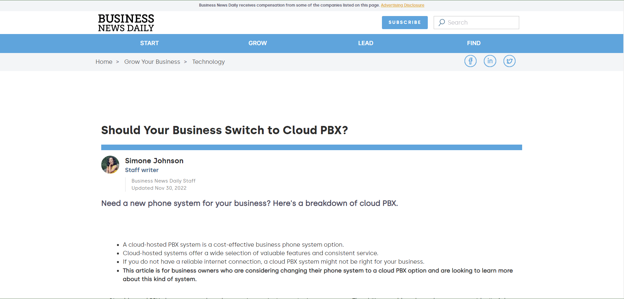Click the subtitle about cloud PBX breakdown
Image resolution: width=624 pixels, height=299 pixels.
pos(250,203)
